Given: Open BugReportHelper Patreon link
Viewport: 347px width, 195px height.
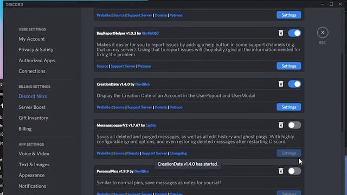Looking at the screenshot, I should (145, 66).
